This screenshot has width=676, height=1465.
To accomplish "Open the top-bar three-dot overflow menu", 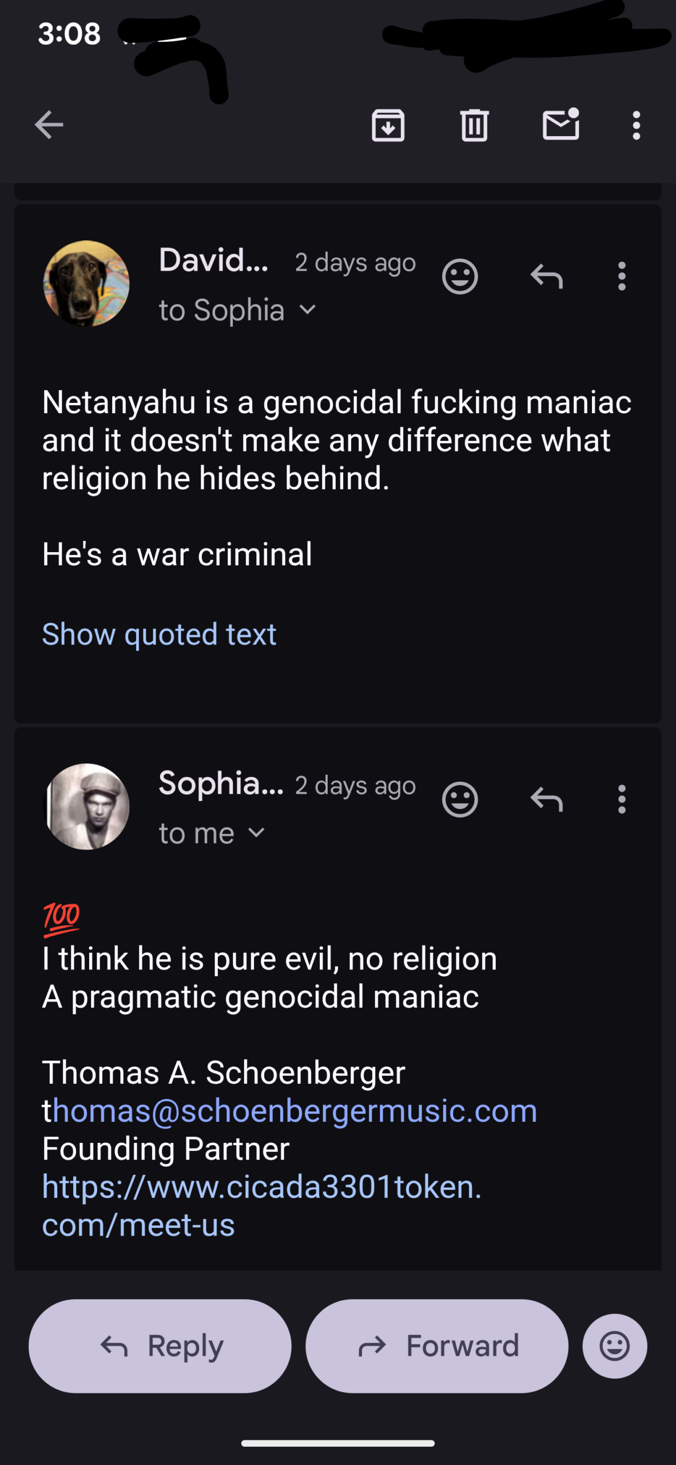I will (636, 125).
